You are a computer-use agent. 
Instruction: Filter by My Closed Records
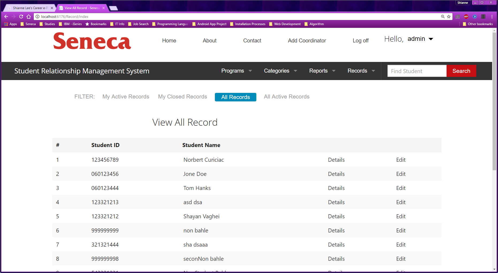[183, 97]
